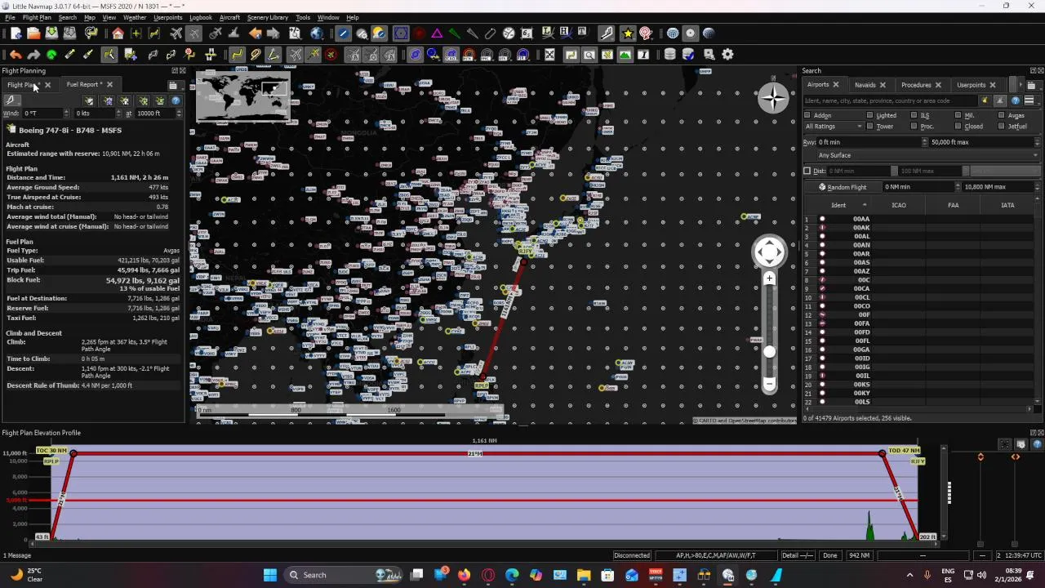1045x588 pixels.
Task: Click the airport search text field
Action: pyautogui.click(x=890, y=100)
